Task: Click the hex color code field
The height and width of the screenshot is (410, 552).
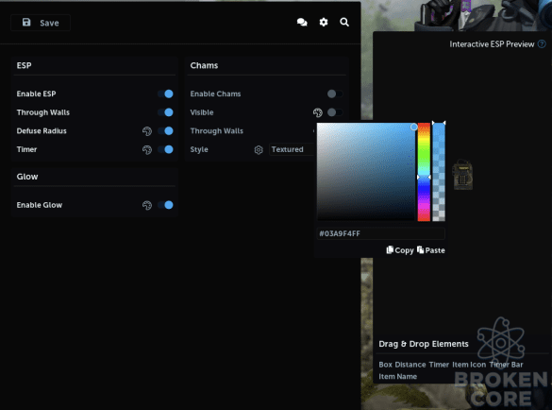Action: coord(381,233)
